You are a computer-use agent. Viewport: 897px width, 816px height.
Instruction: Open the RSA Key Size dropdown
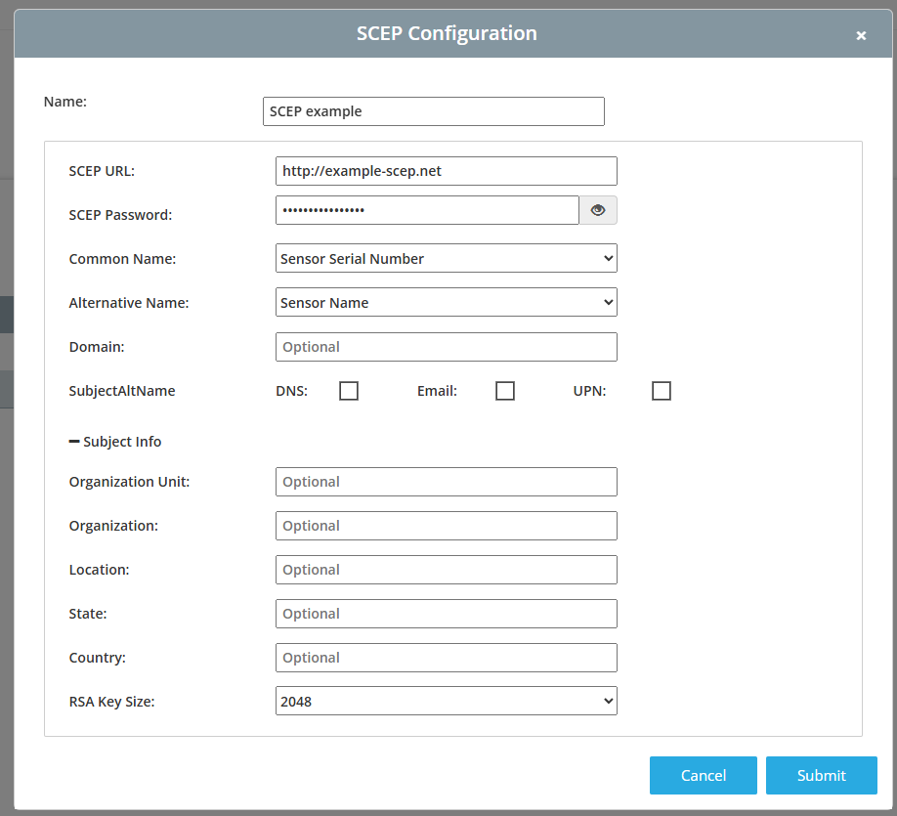[x=447, y=701]
